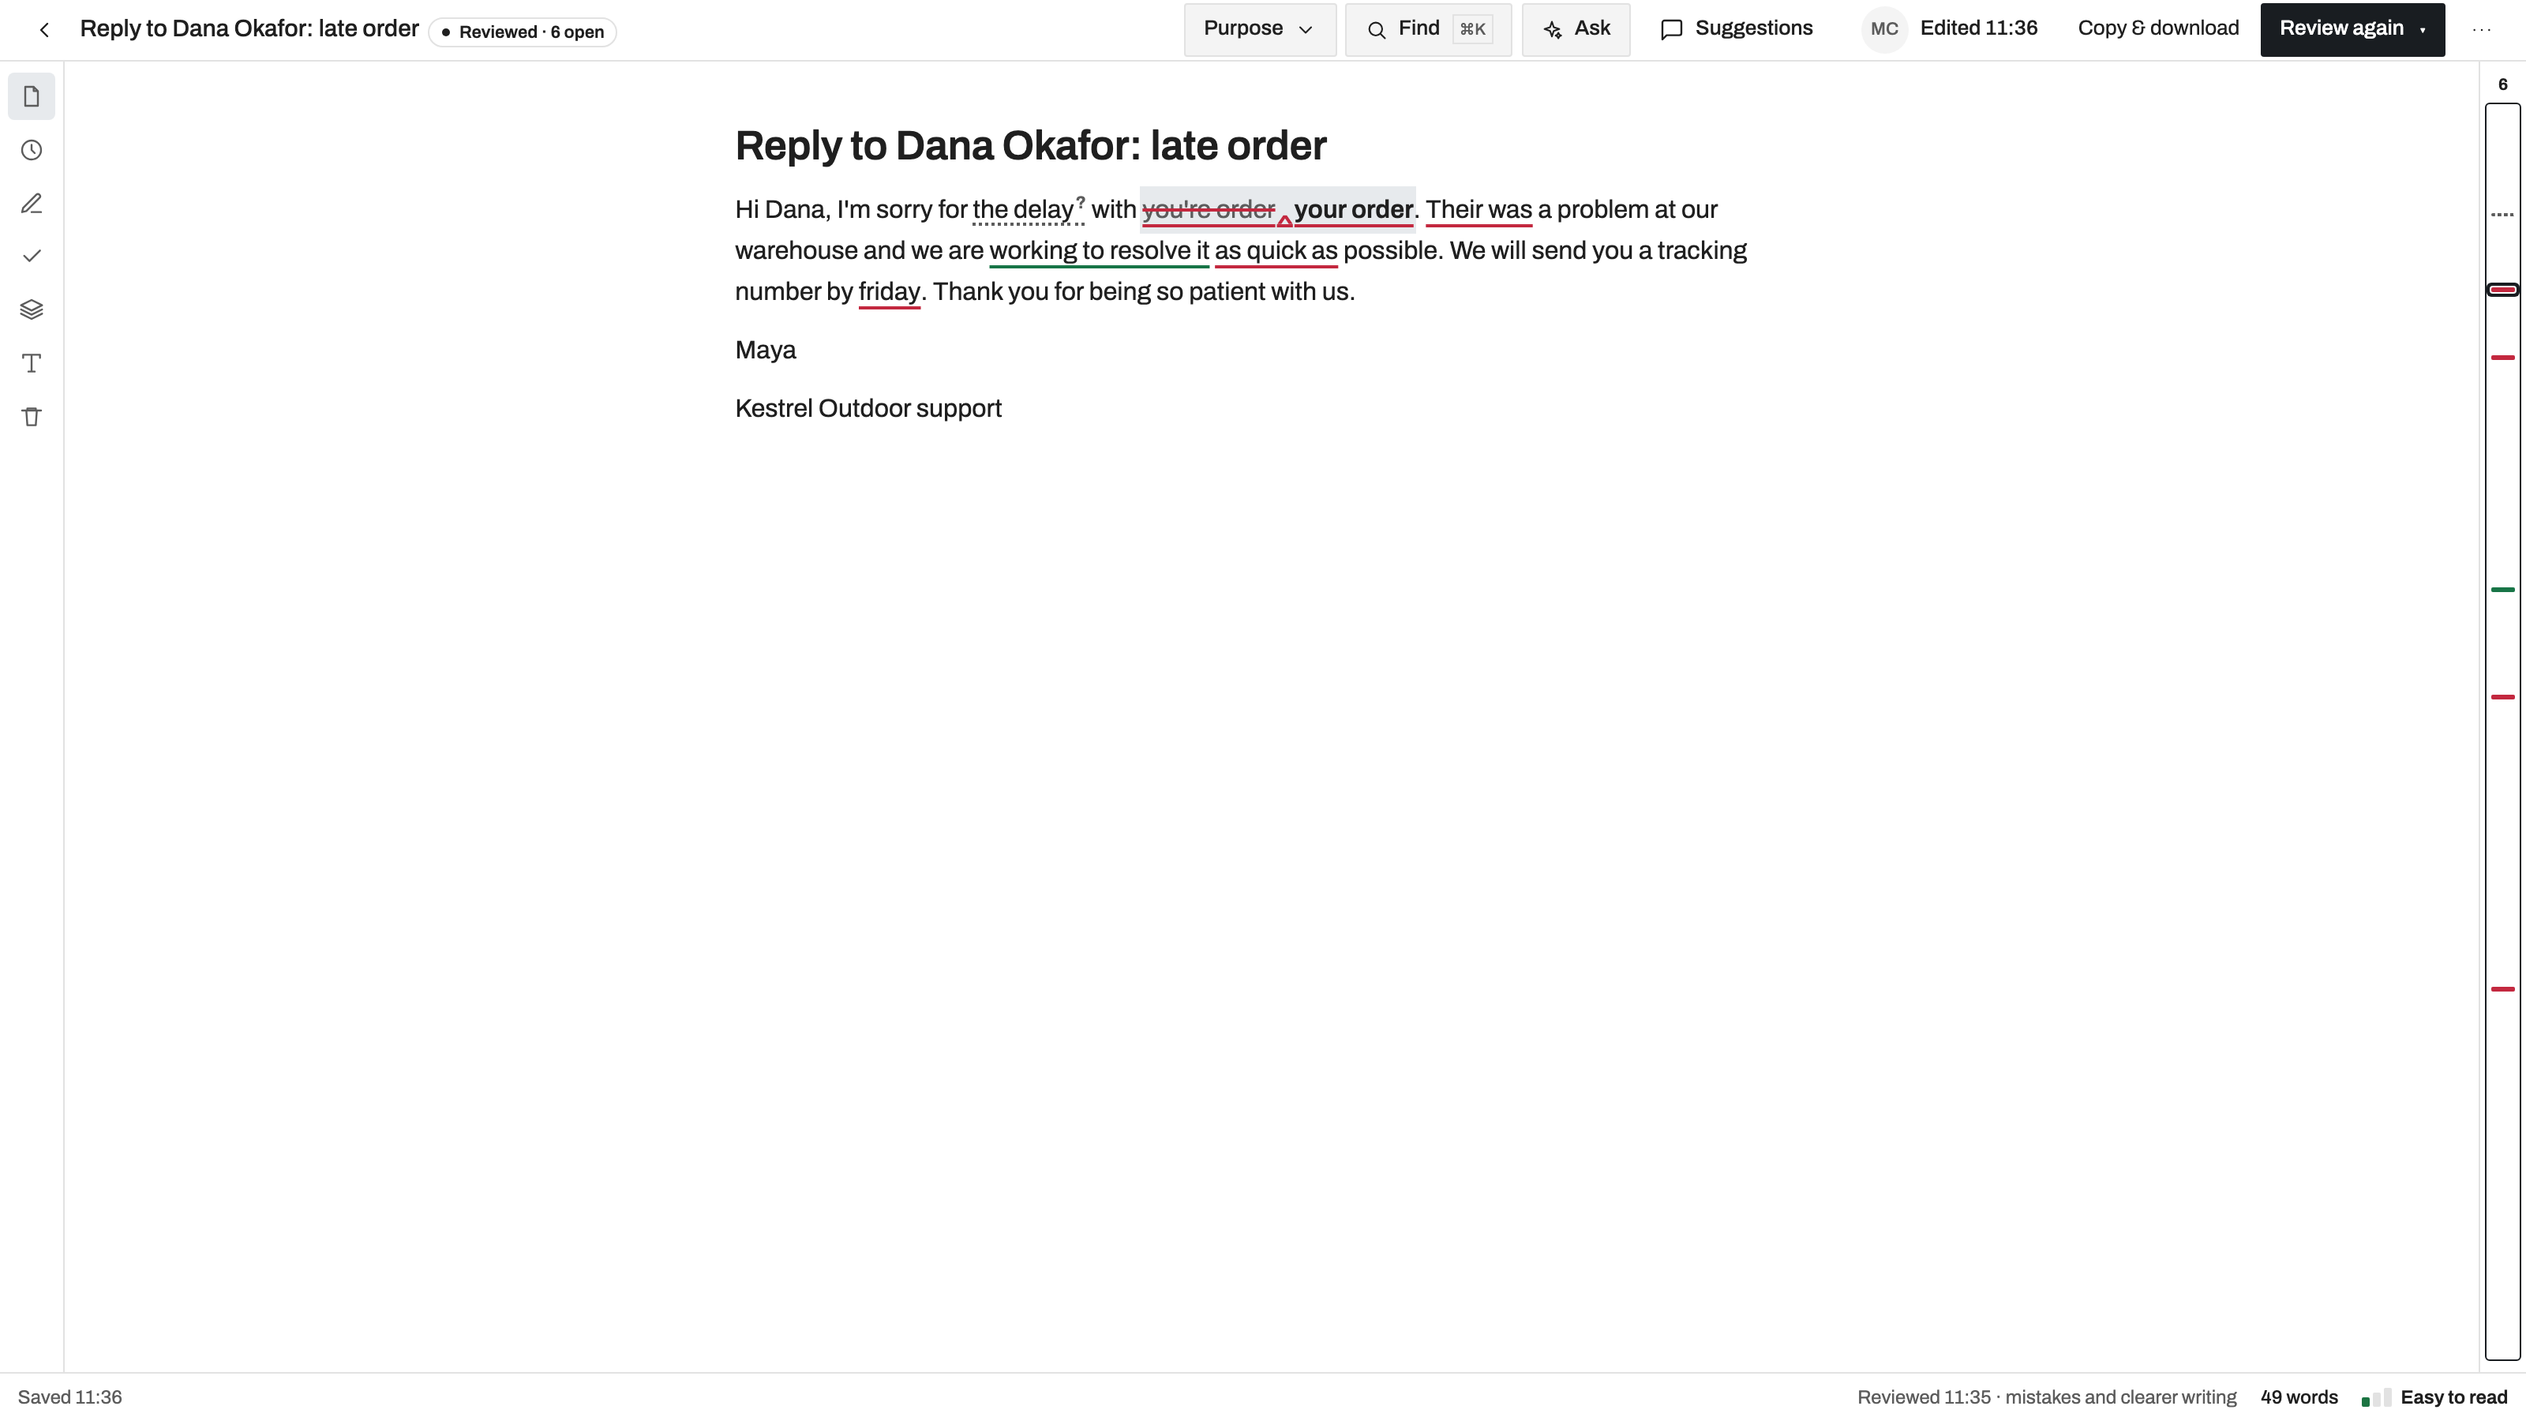This screenshot has height=1421, width=2526.
Task: Click the 49 words count
Action: (x=2299, y=1397)
